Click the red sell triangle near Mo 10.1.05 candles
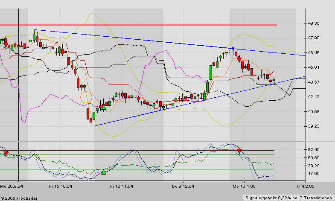Viewport: 335px width, 201px height. [x=239, y=59]
